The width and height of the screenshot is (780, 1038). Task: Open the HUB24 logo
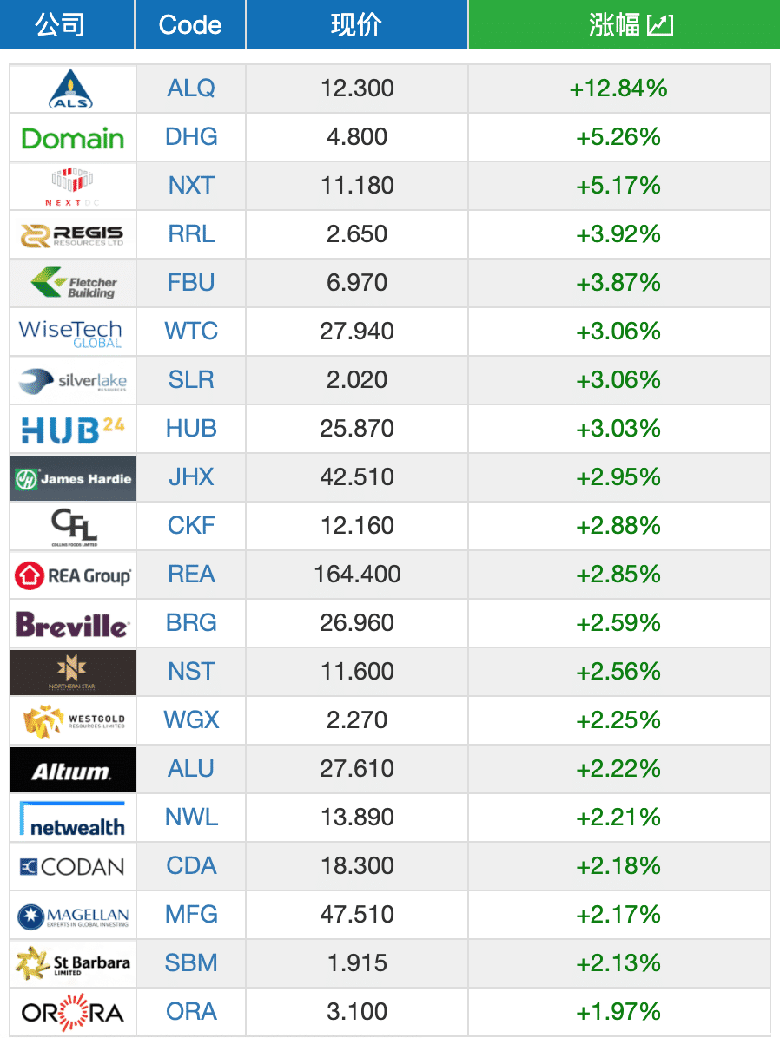click(x=73, y=430)
